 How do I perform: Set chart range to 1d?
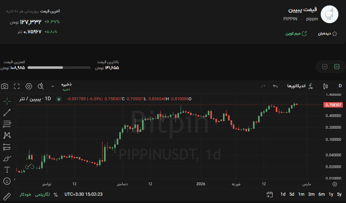(283, 194)
